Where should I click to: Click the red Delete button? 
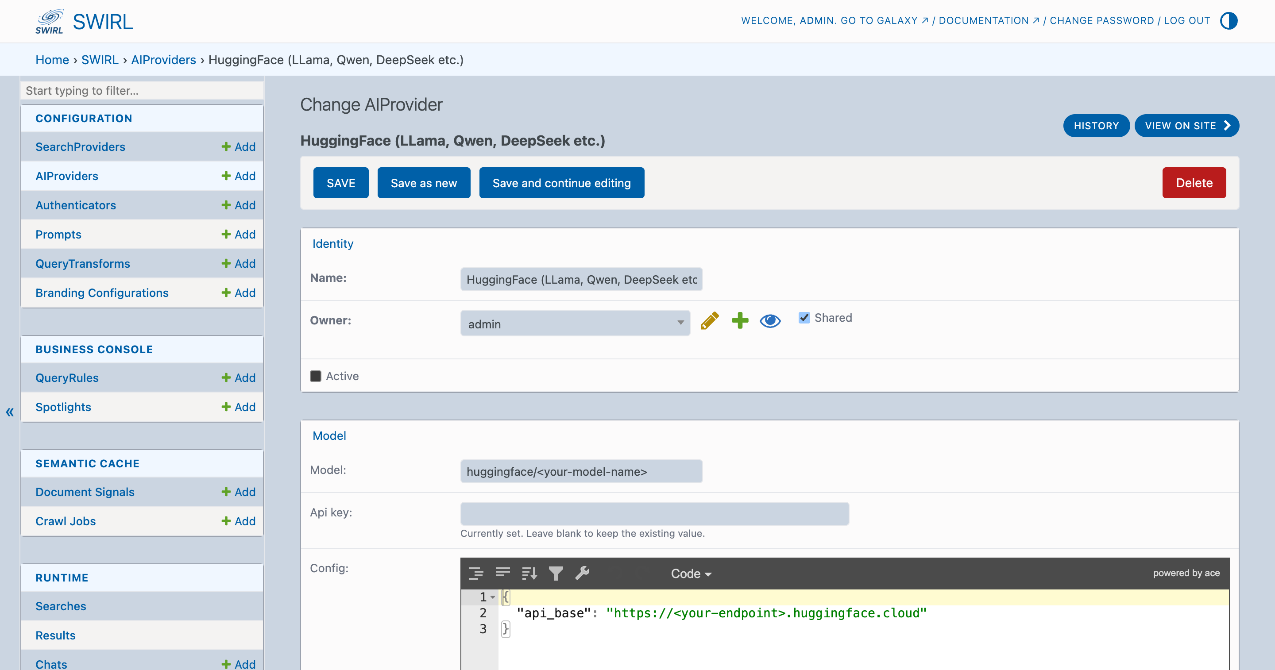1194,183
